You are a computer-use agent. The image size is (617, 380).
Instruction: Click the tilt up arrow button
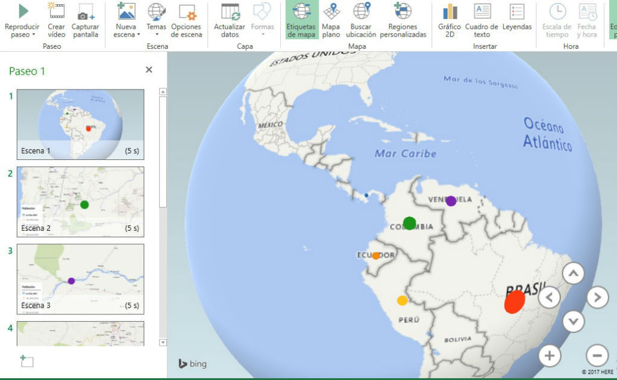point(573,274)
